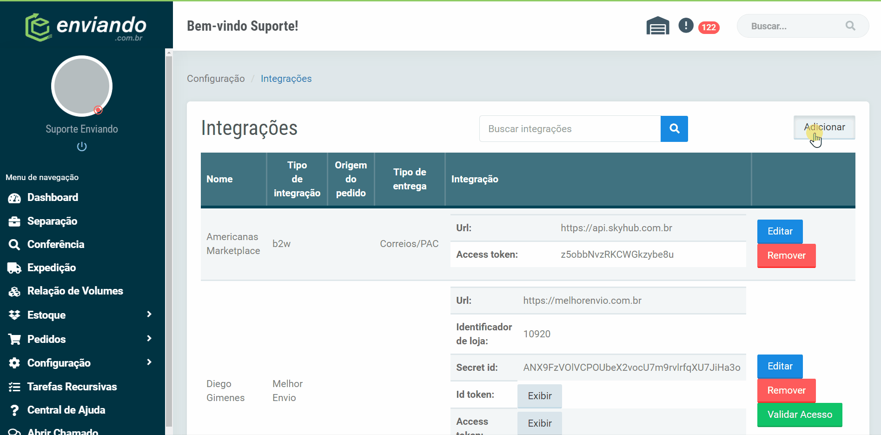Image resolution: width=881 pixels, height=435 pixels.
Task: Click the Secret id value text
Action: pyautogui.click(x=631, y=368)
